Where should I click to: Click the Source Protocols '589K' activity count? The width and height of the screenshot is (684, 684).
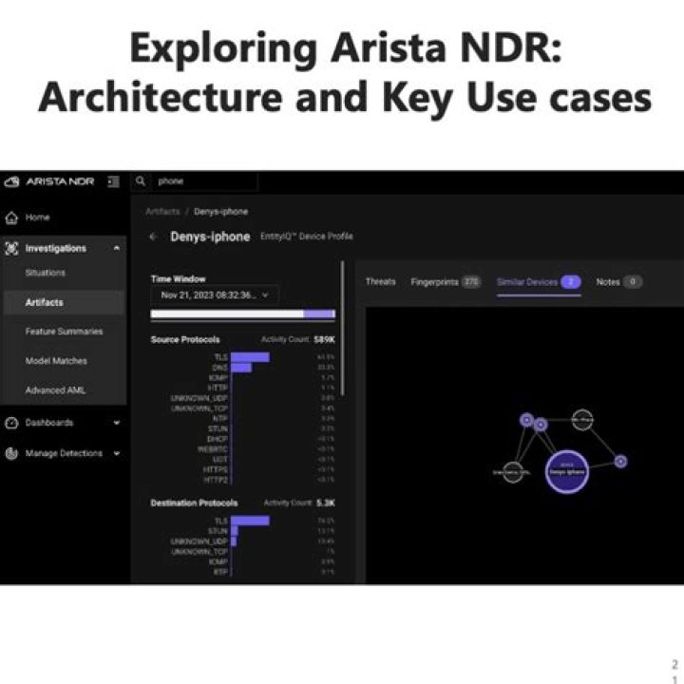(x=325, y=340)
